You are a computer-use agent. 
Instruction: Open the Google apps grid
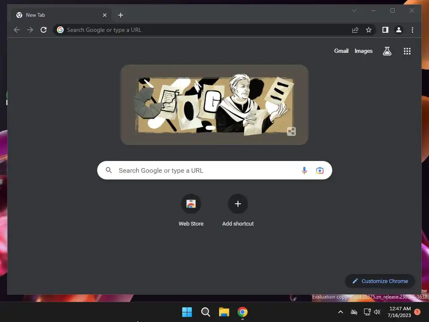(x=407, y=51)
